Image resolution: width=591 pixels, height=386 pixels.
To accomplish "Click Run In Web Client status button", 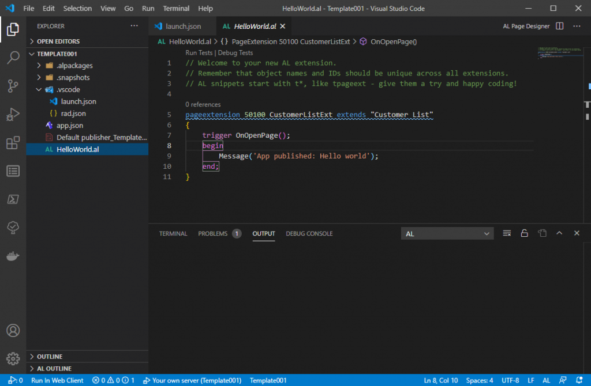I will (x=57, y=380).
